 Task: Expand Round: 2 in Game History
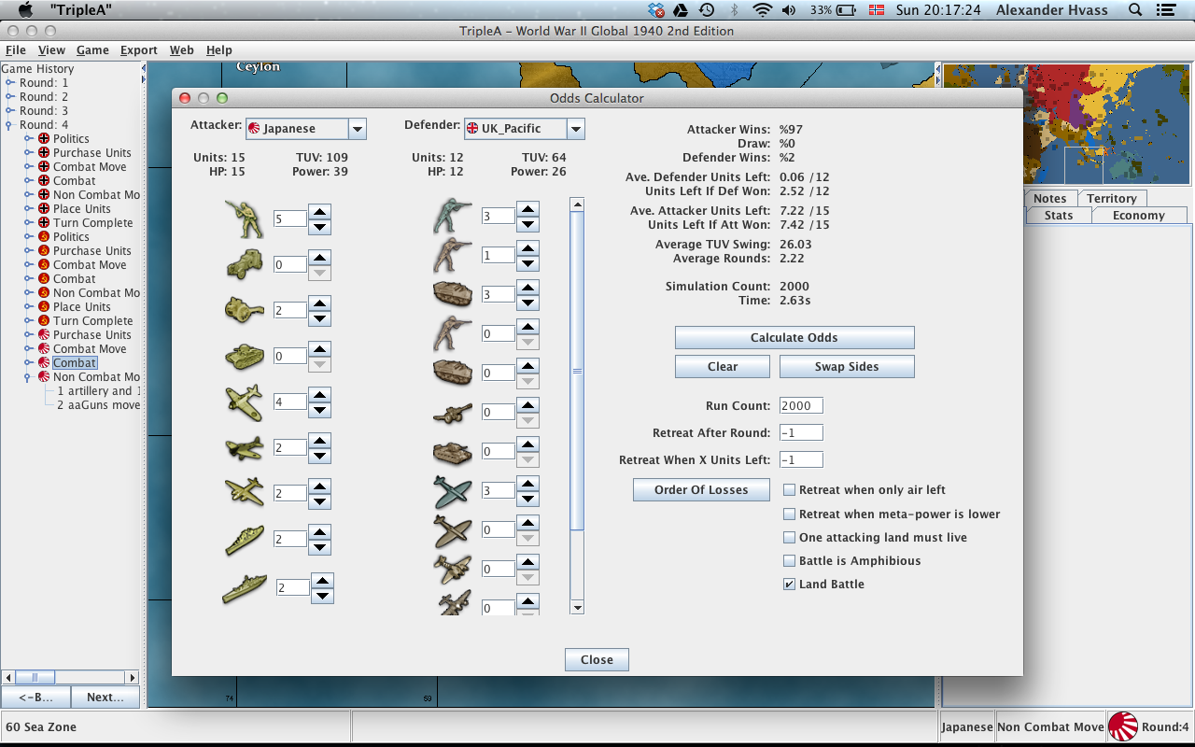(x=10, y=97)
